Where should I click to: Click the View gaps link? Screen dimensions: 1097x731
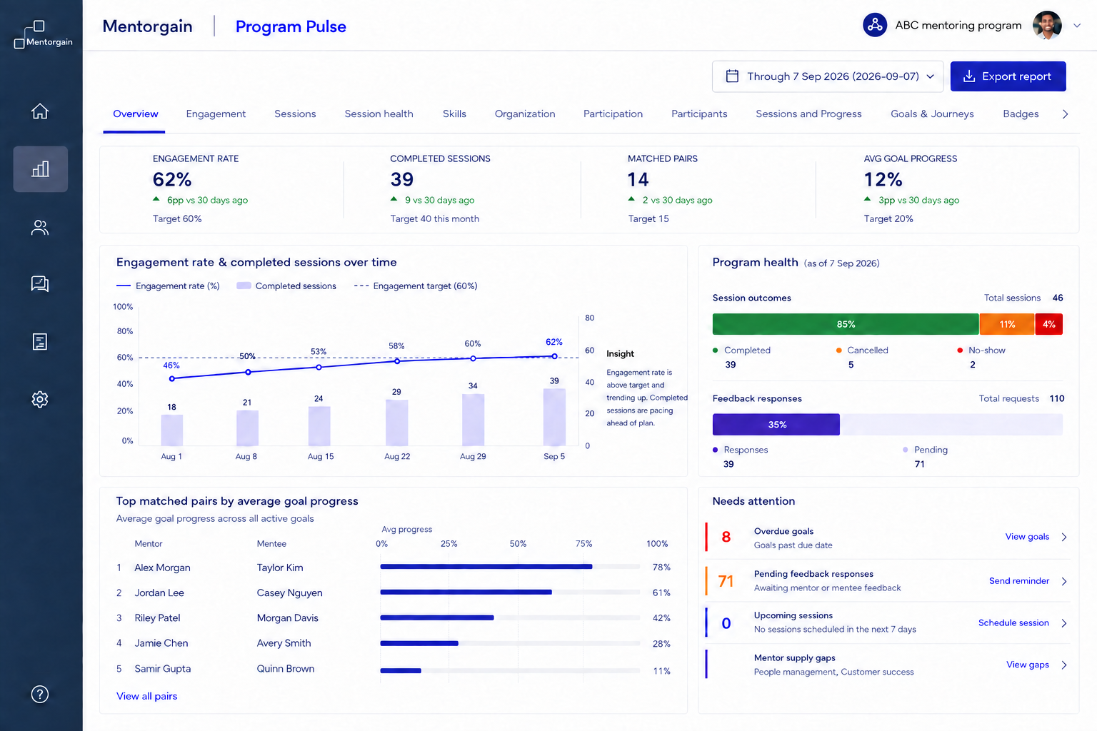1028,665
